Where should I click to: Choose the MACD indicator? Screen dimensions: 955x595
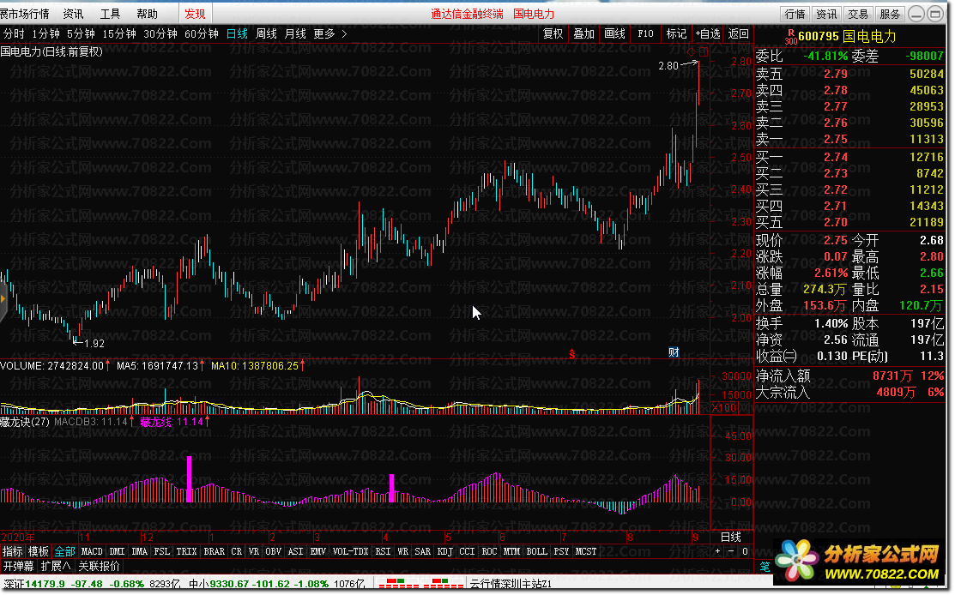click(92, 552)
